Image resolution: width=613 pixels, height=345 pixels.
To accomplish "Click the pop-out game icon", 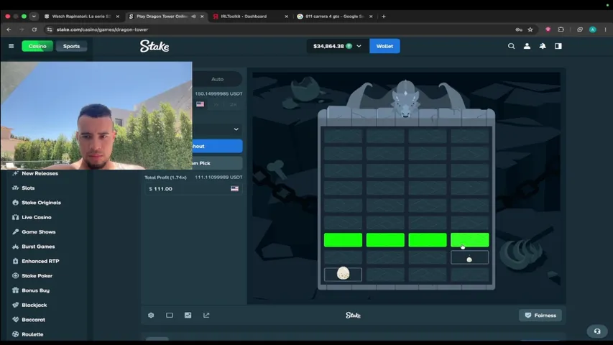I will [206, 316].
